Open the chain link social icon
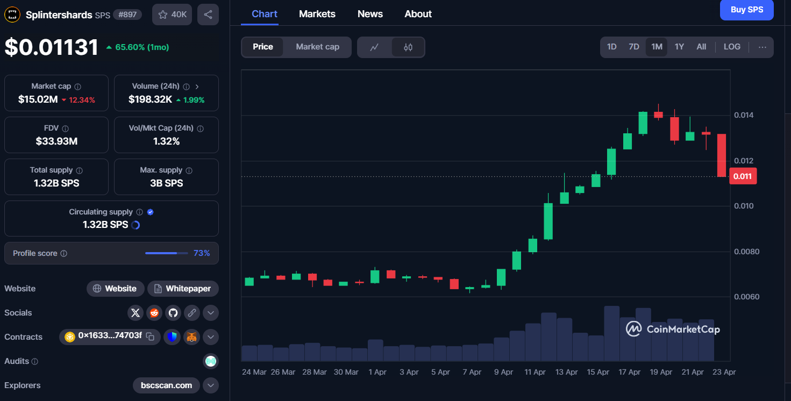Image resolution: width=791 pixels, height=401 pixels. [x=191, y=313]
